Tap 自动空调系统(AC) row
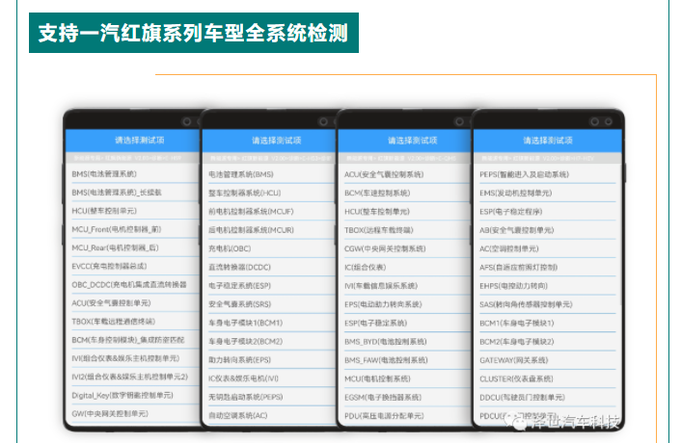This screenshot has height=443, width=681. [x=269, y=415]
